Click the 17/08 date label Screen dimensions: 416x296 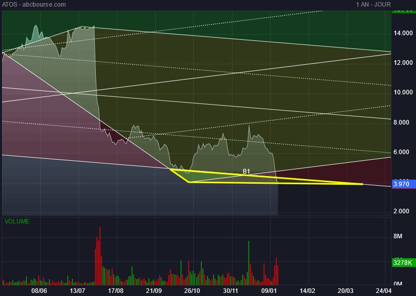[x=116, y=291]
